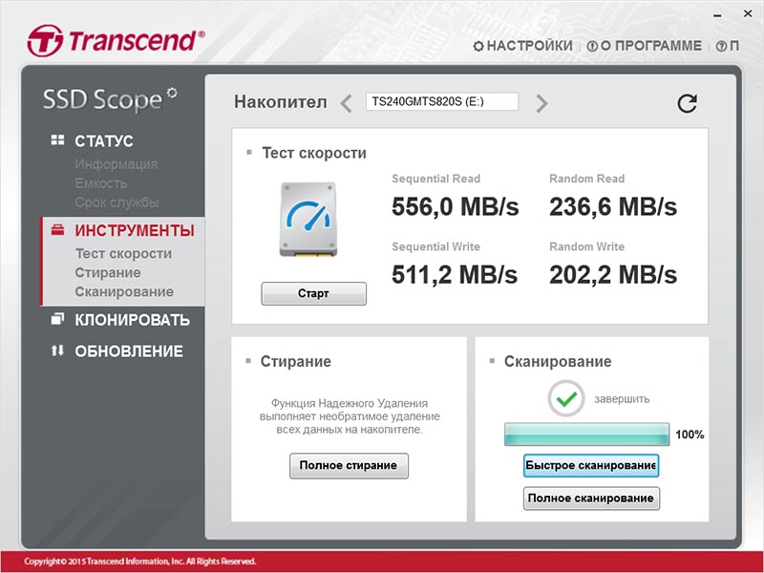Click the 556,0 MB/s Sequential Read value
764x573 pixels.
(456, 206)
